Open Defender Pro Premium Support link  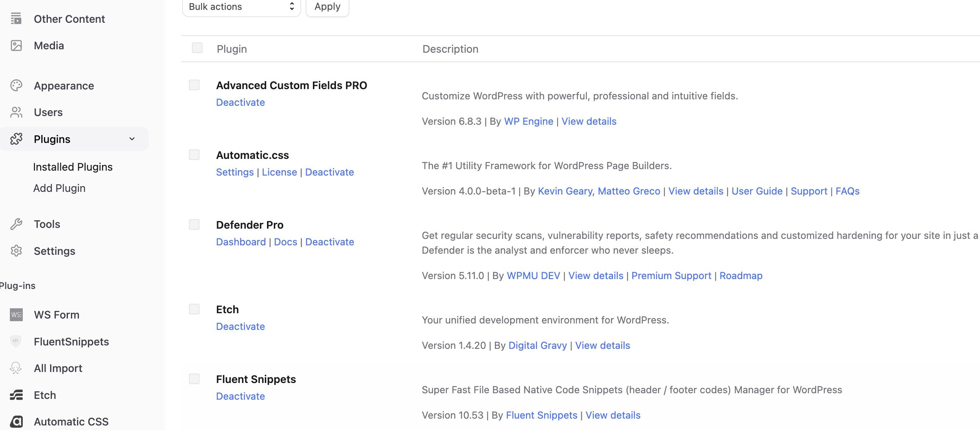[671, 276]
